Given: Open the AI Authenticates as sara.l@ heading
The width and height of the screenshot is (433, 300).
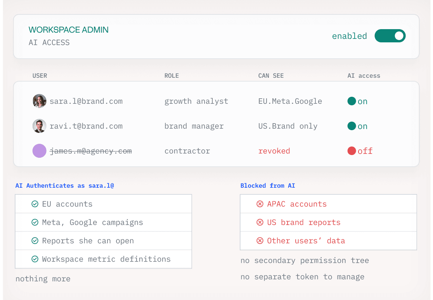Looking at the screenshot, I should [x=65, y=185].
